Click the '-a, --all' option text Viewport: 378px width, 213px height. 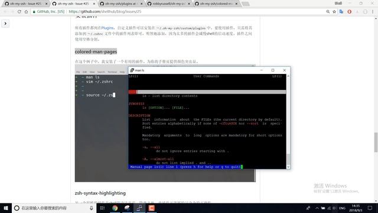151,147
